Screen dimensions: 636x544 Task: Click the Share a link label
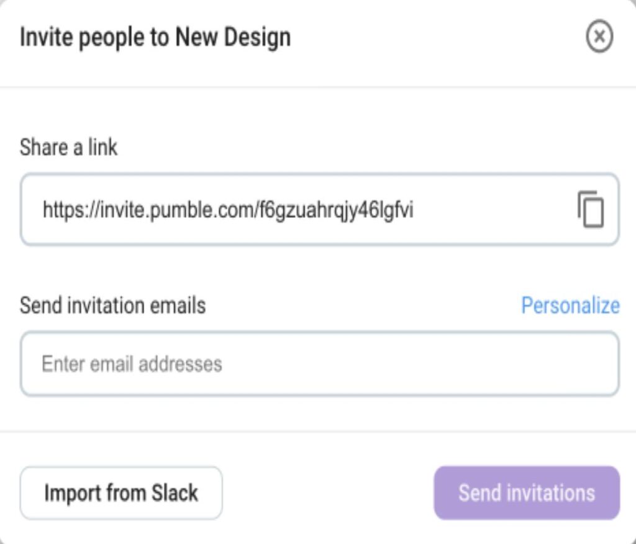tap(68, 147)
